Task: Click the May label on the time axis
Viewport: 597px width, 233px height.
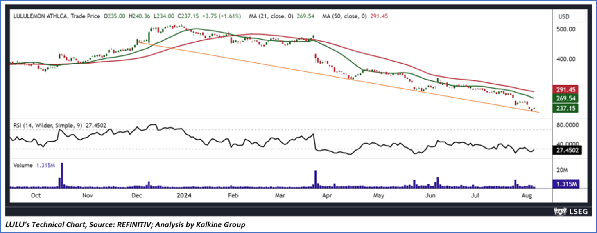Action: [379, 195]
